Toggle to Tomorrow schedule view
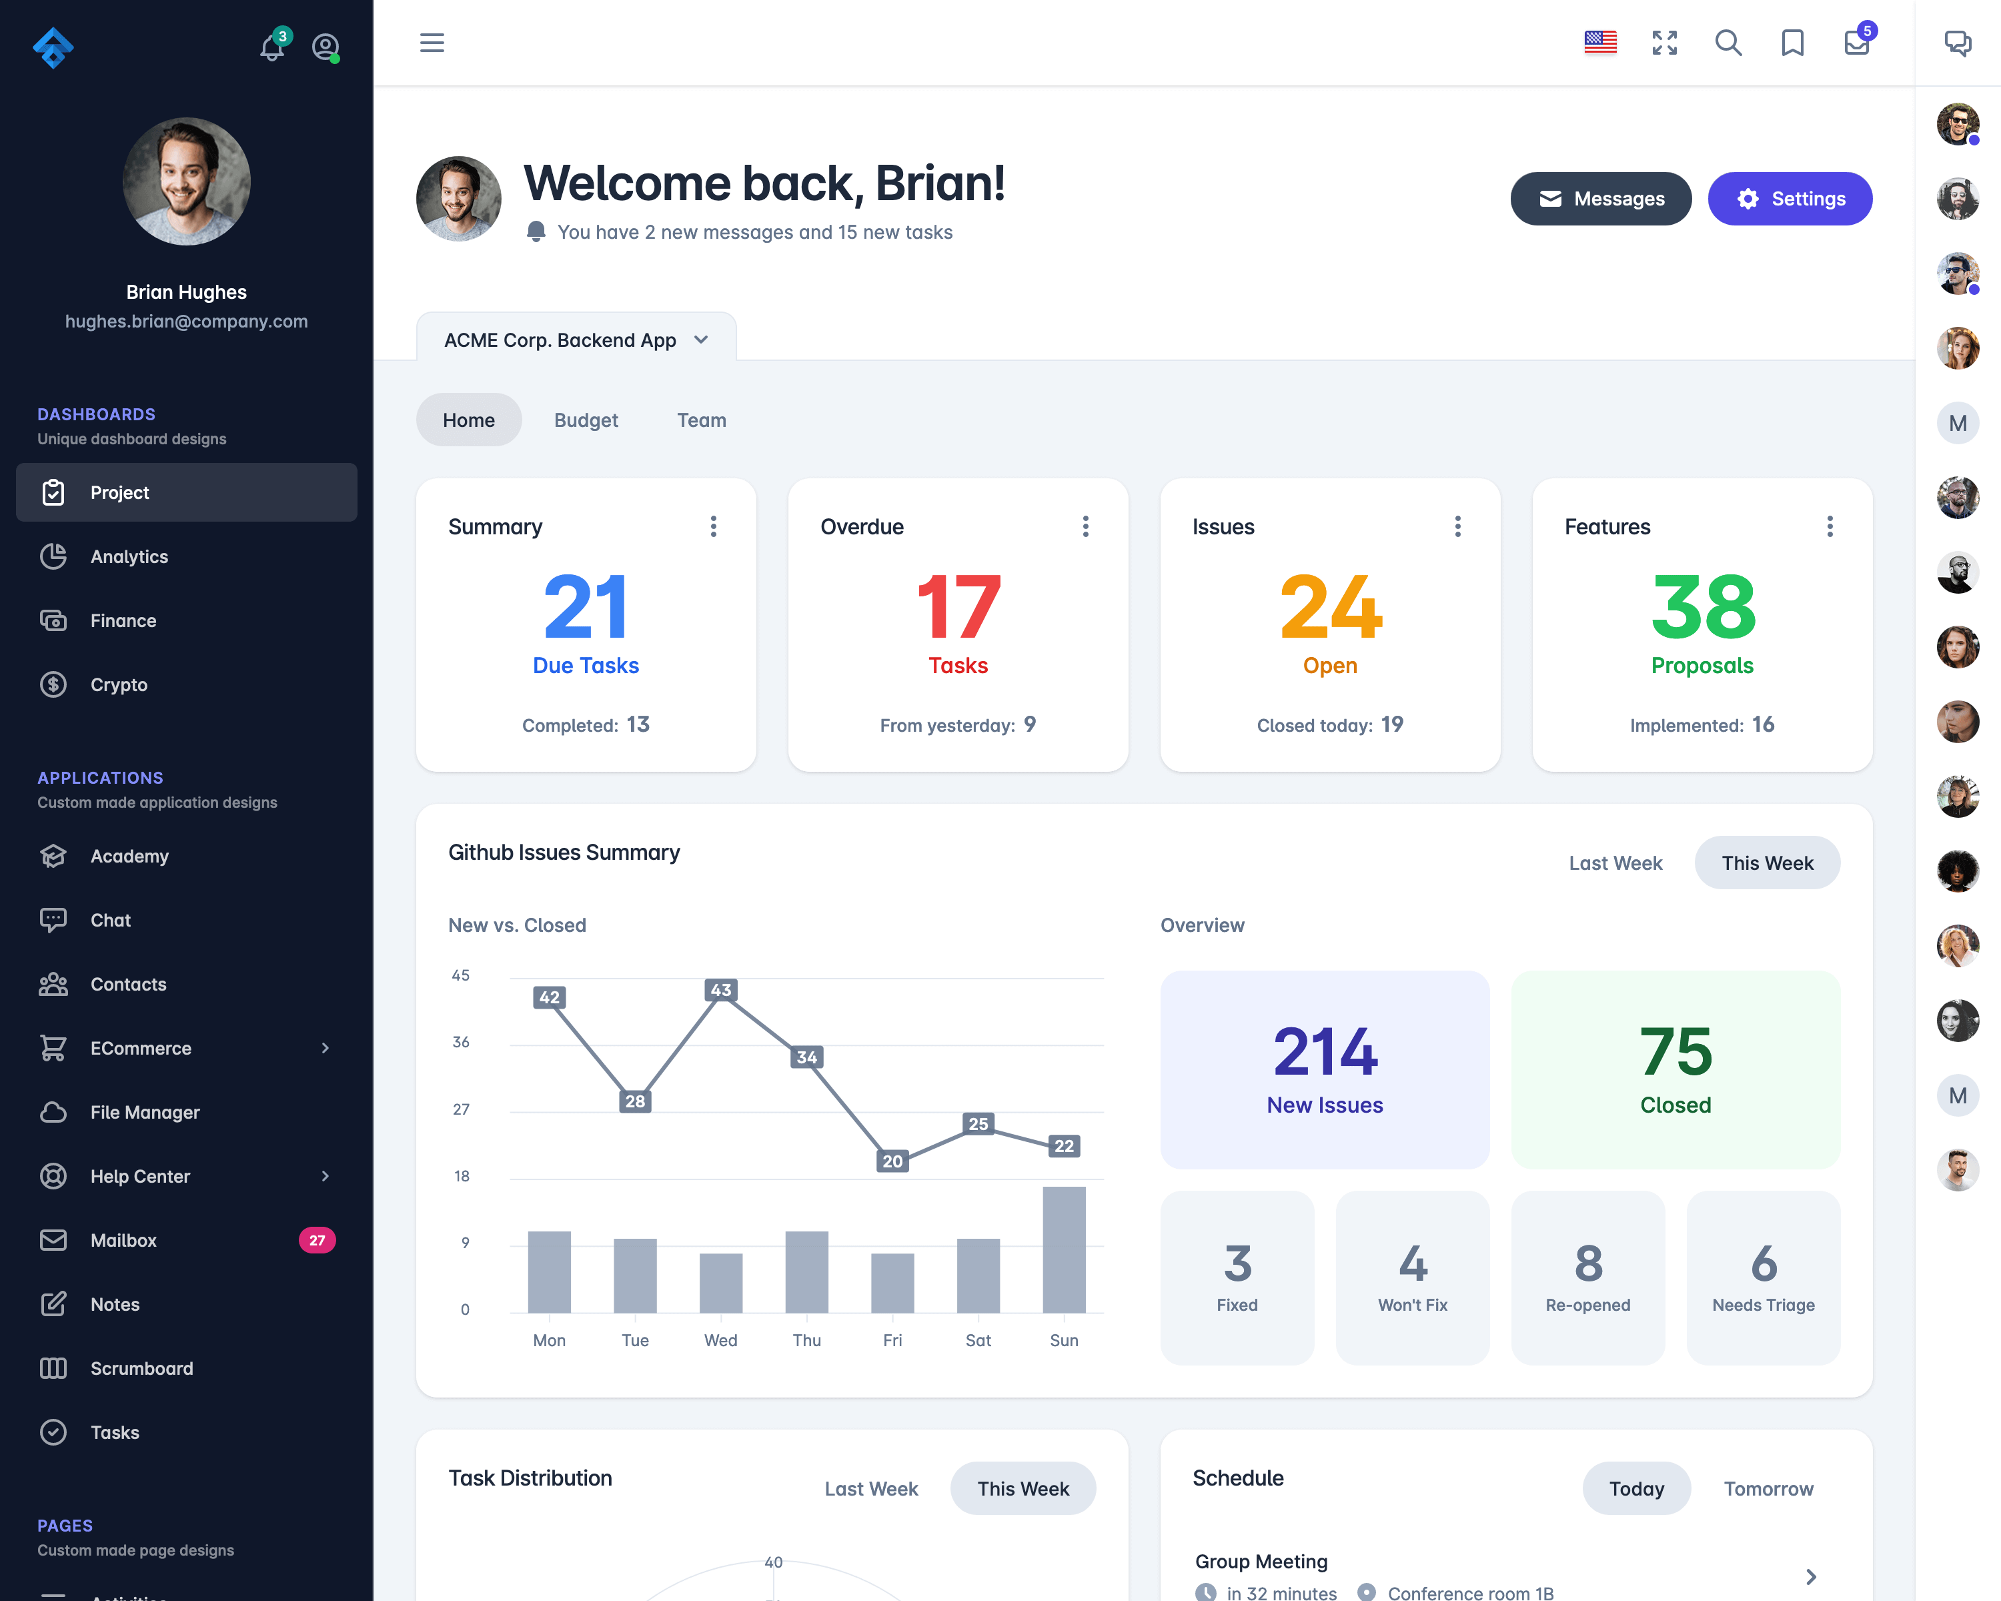The width and height of the screenshot is (2001, 1601). click(1769, 1488)
